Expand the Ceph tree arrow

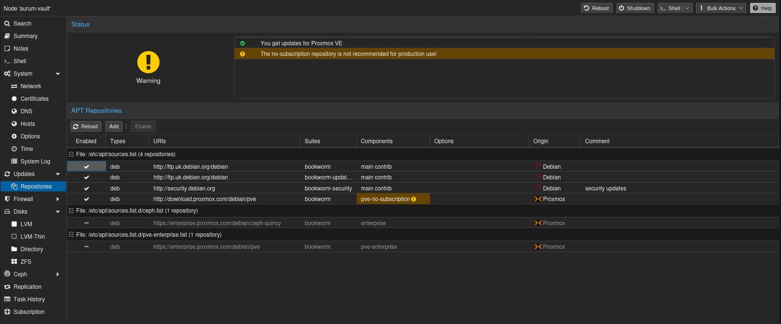point(58,274)
